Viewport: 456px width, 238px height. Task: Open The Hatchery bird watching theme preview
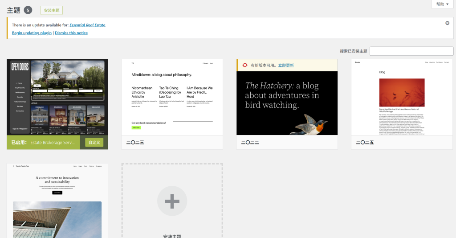click(287, 103)
